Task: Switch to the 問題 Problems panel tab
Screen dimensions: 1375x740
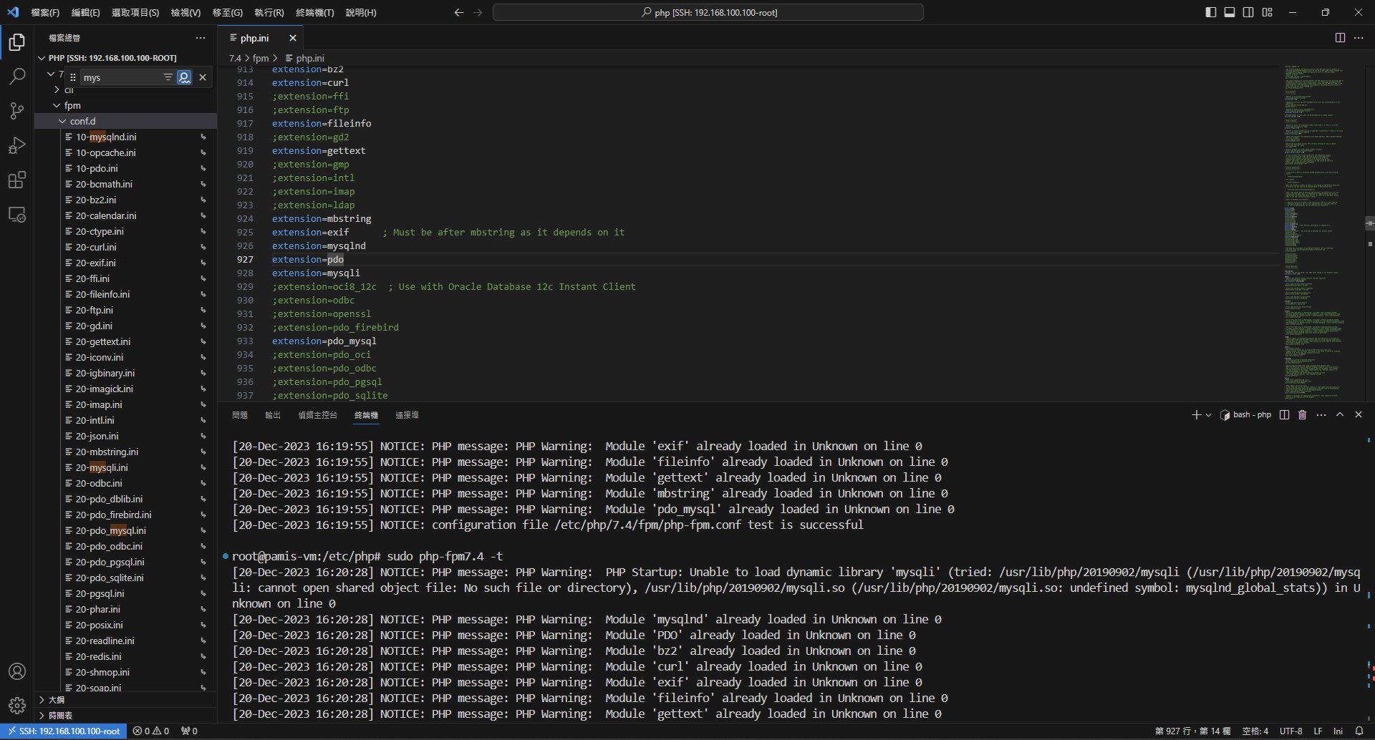Action: [240, 415]
